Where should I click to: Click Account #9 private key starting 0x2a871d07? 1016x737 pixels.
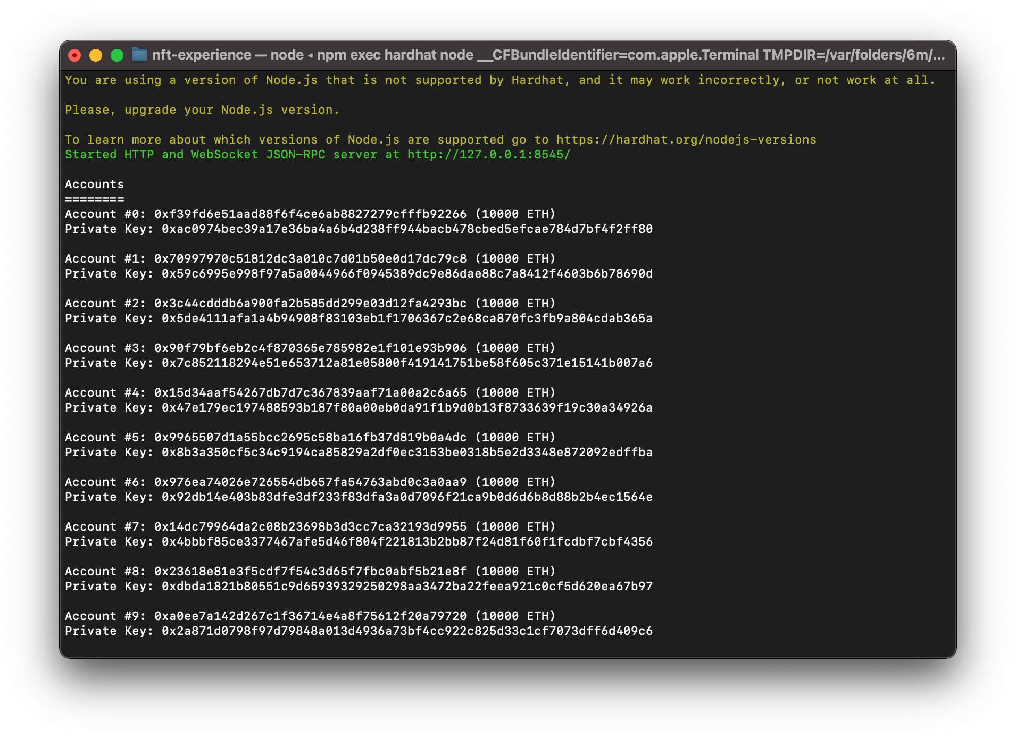tap(407, 631)
